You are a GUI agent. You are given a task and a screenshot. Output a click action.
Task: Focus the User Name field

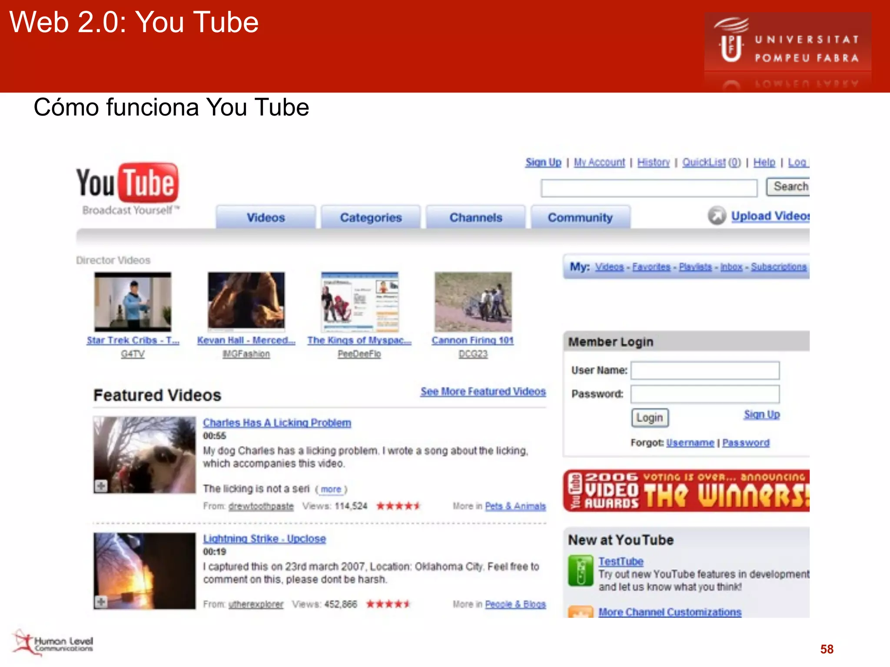tap(705, 370)
